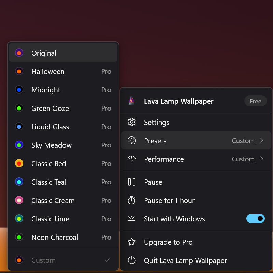This screenshot has width=273, height=273.
Task: Click the Lava Lamp app icon in header
Action: pyautogui.click(x=132, y=101)
